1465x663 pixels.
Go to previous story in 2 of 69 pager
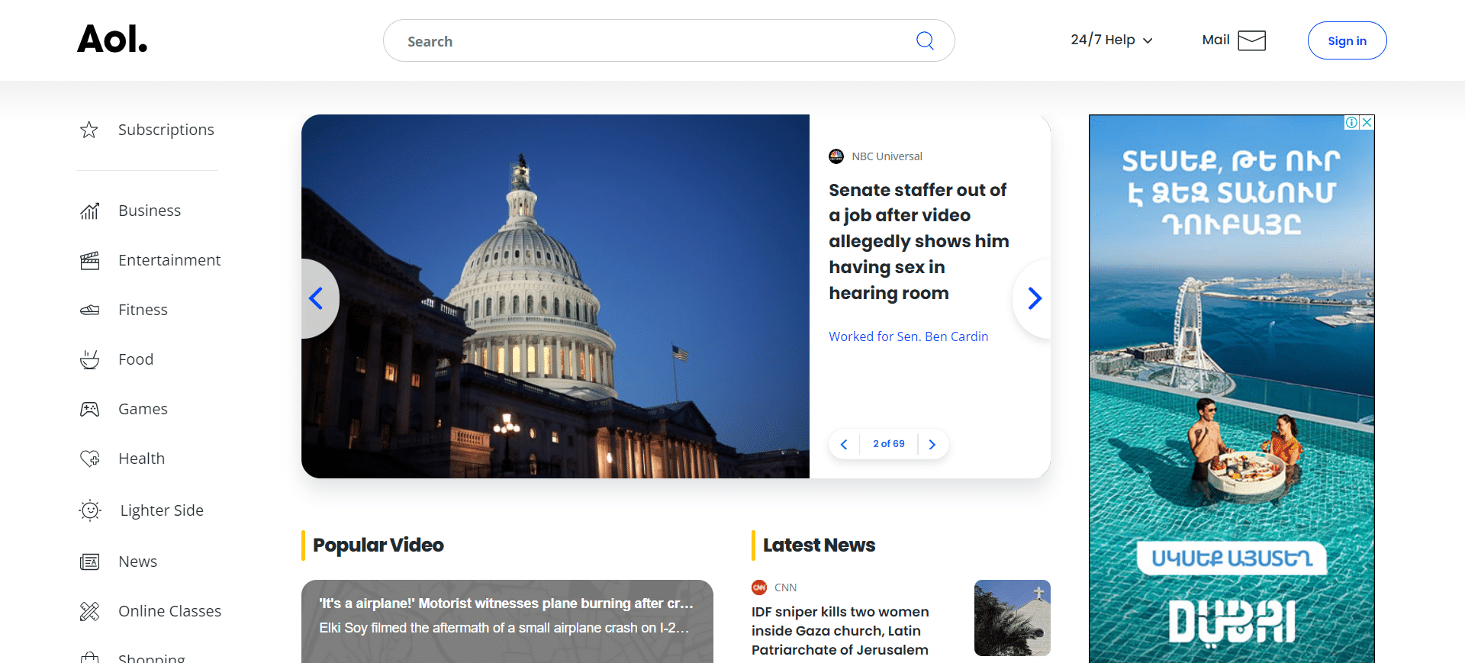point(844,444)
